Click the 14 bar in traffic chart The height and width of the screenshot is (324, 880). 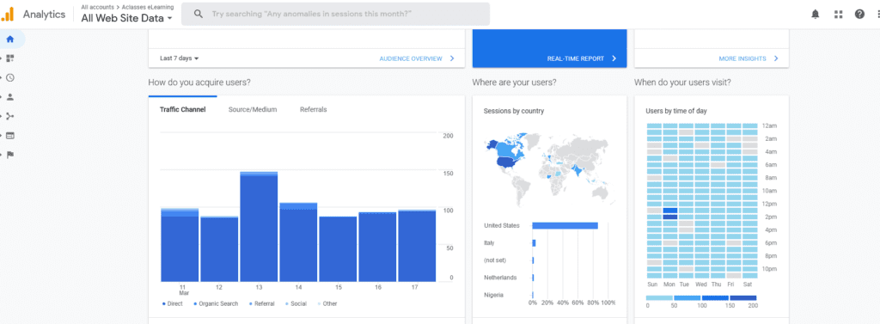[x=298, y=242]
